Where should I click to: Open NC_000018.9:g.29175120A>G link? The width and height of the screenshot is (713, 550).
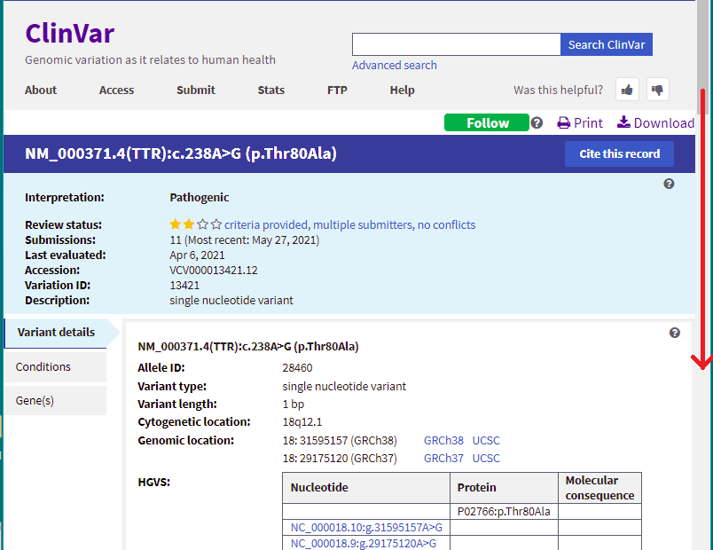[x=364, y=543]
